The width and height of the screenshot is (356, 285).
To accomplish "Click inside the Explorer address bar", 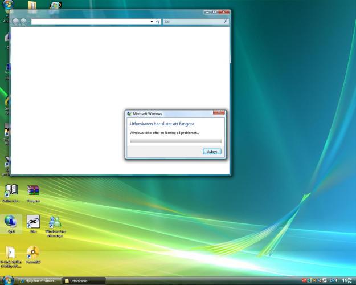I will (91, 22).
